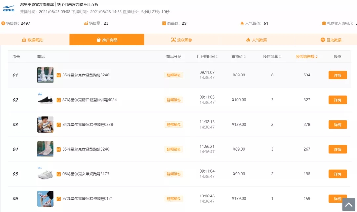The height and width of the screenshot is (212, 357).
Task: Open 详情 for row 01
Action: pos(337,75)
